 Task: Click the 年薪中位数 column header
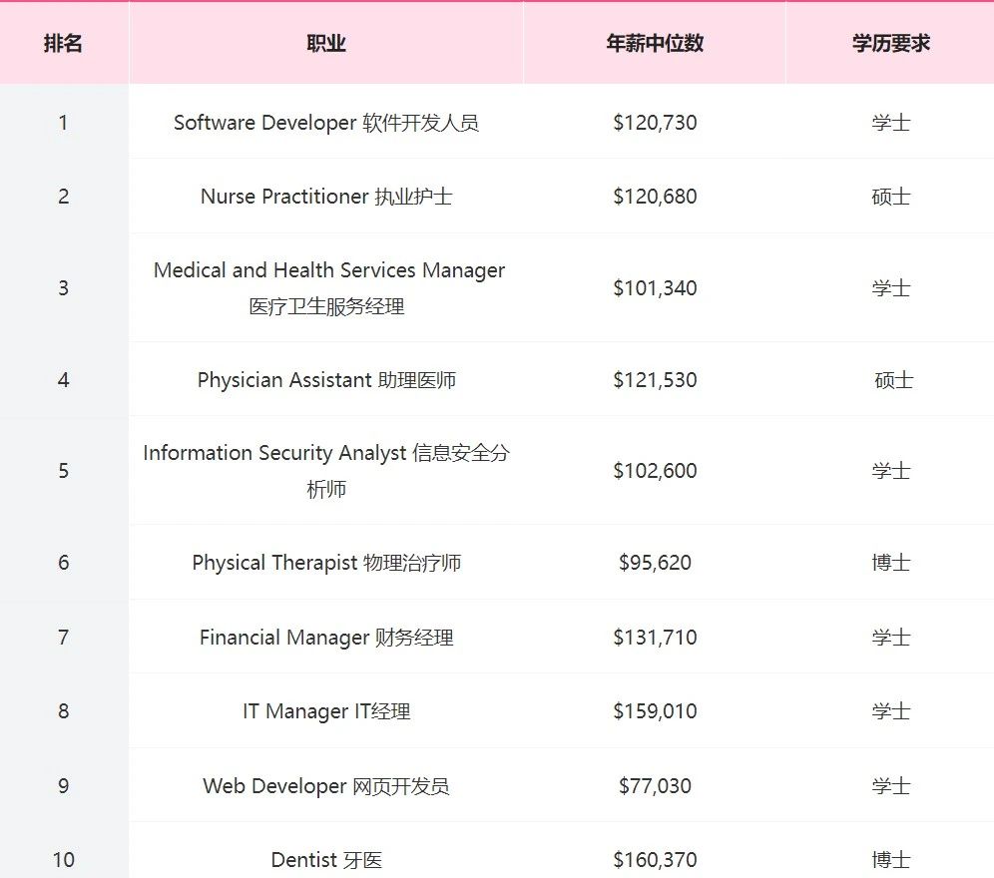655,44
